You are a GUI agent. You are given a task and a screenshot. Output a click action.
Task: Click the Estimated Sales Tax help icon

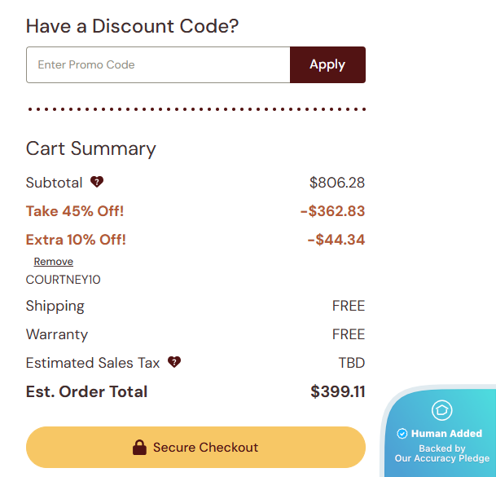pyautogui.click(x=173, y=362)
